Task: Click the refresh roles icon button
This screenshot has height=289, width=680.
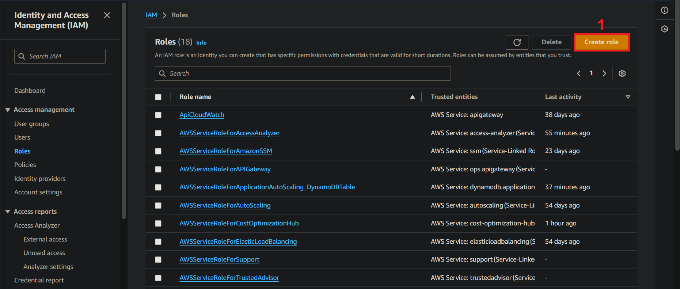Action: point(517,42)
